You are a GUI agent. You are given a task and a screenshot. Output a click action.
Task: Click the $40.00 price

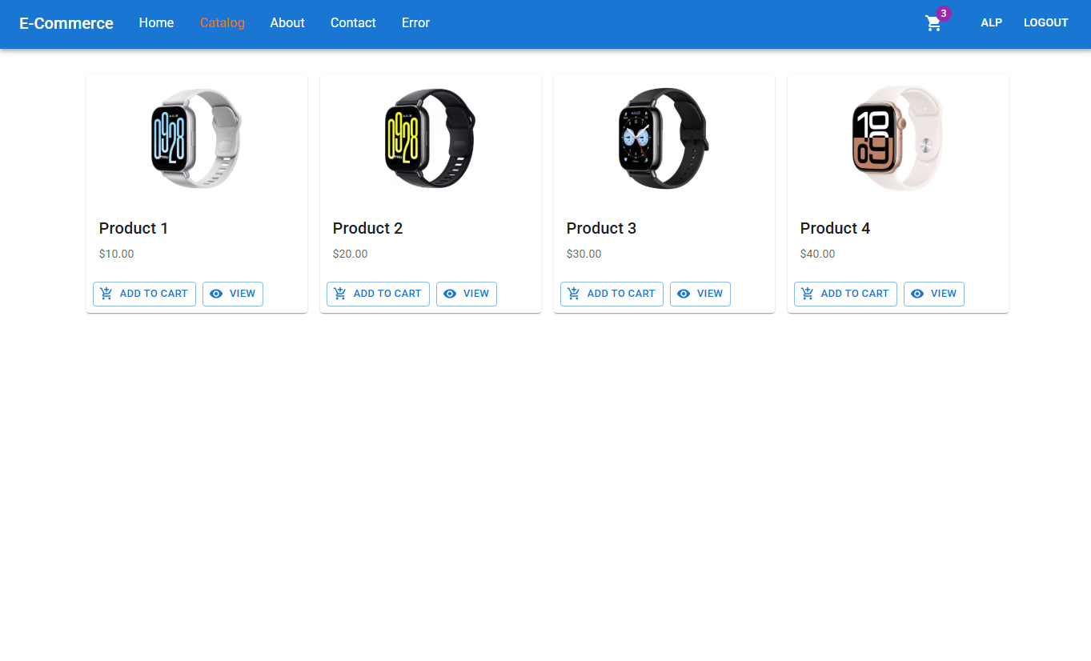(x=818, y=254)
